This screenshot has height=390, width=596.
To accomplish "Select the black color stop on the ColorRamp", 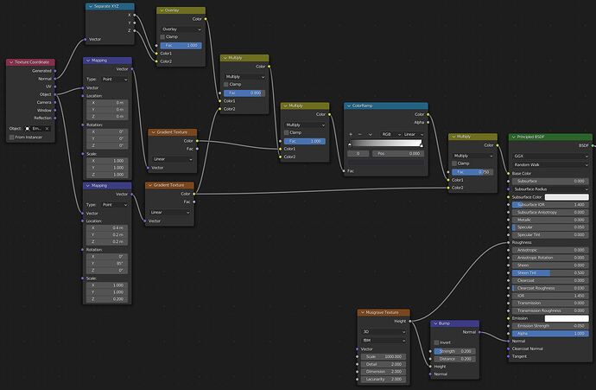I will pos(350,144).
